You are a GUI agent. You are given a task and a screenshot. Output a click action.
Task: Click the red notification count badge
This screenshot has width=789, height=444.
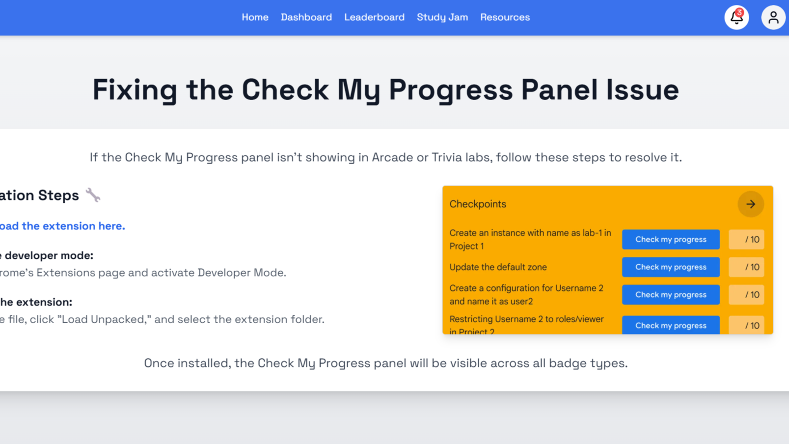[x=739, y=12]
